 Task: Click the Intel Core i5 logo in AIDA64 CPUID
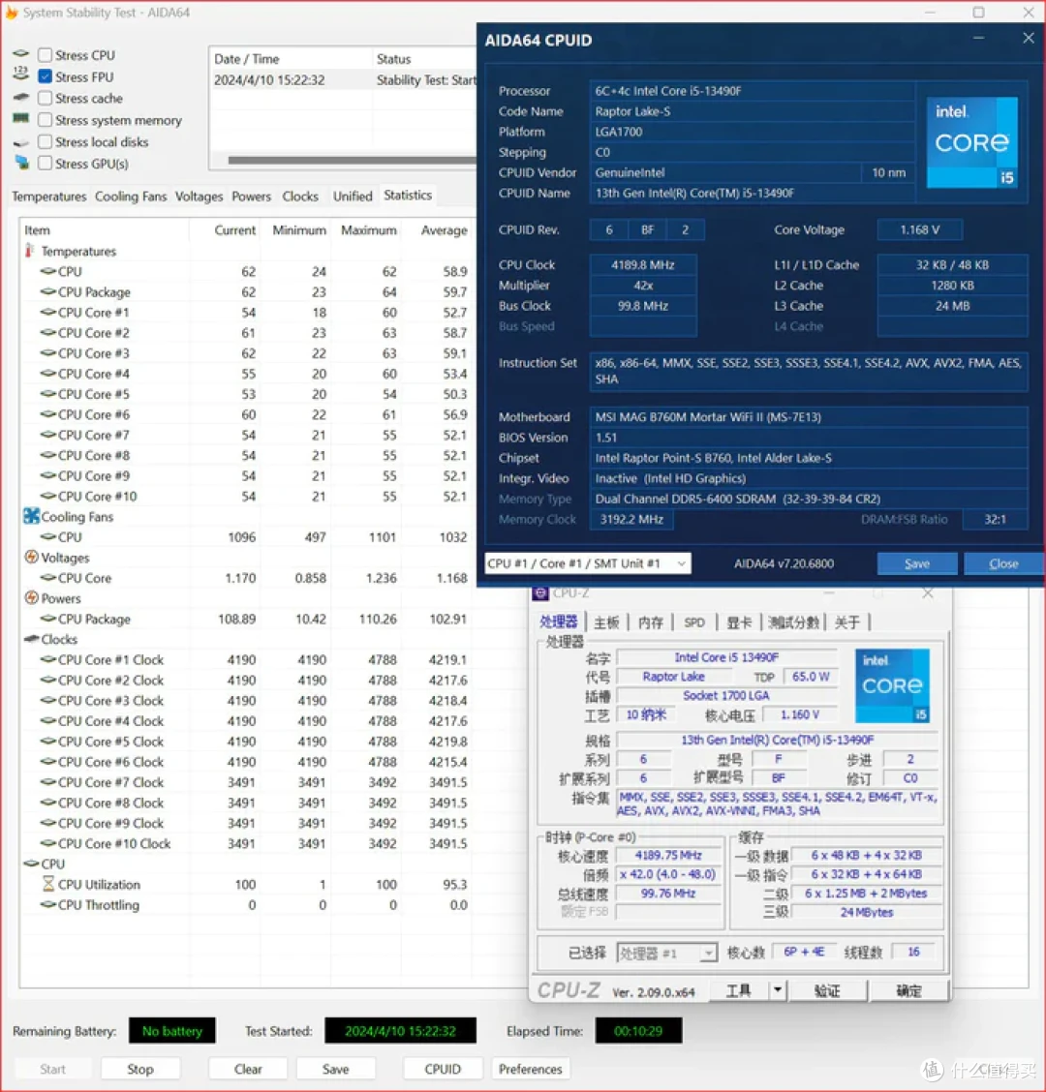click(972, 142)
